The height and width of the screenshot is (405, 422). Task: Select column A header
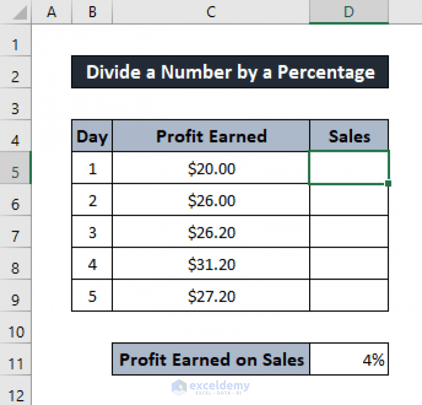point(52,12)
